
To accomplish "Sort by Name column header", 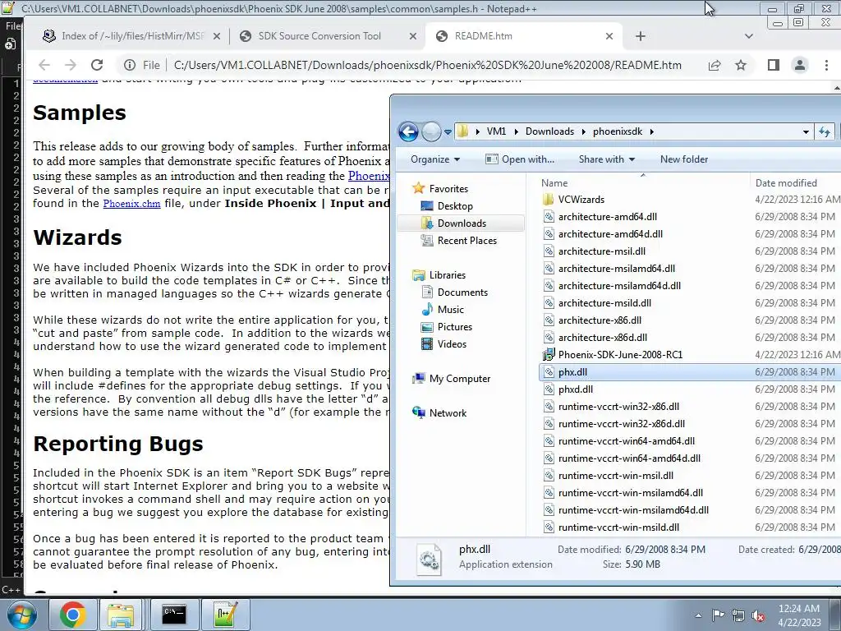I will pos(554,183).
